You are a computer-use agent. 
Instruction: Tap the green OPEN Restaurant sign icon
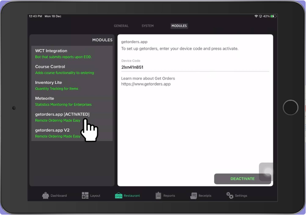(119, 196)
